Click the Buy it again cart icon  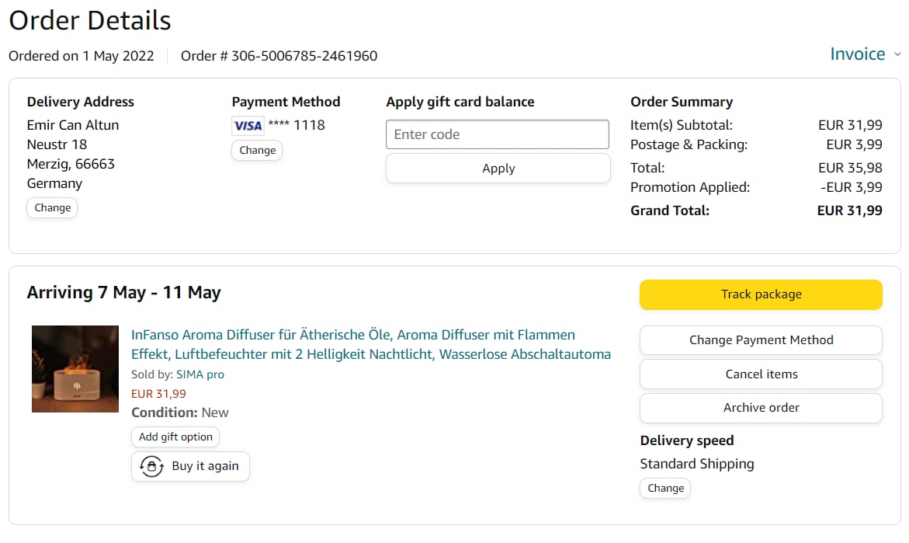point(151,466)
